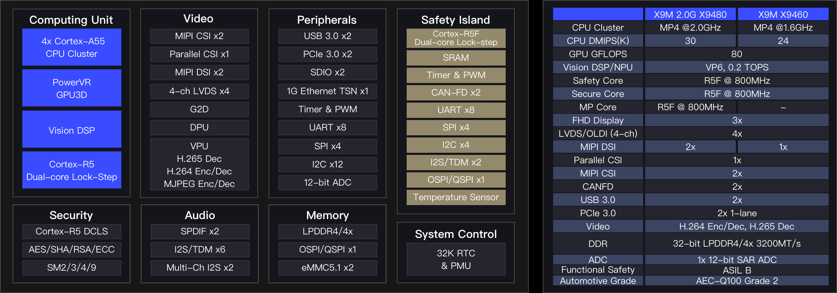Select the 1x 12-bit SAR ADC cell
Viewport: 837px width, 293px height.
[x=737, y=260]
